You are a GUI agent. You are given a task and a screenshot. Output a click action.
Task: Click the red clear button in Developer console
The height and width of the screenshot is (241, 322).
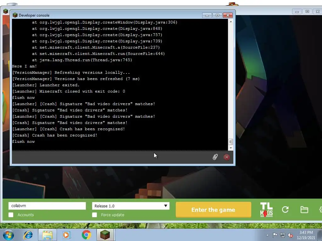tap(226, 157)
